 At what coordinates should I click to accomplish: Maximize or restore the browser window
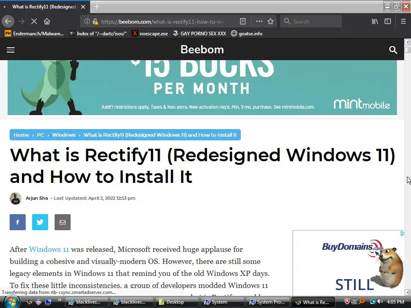(x=397, y=6)
